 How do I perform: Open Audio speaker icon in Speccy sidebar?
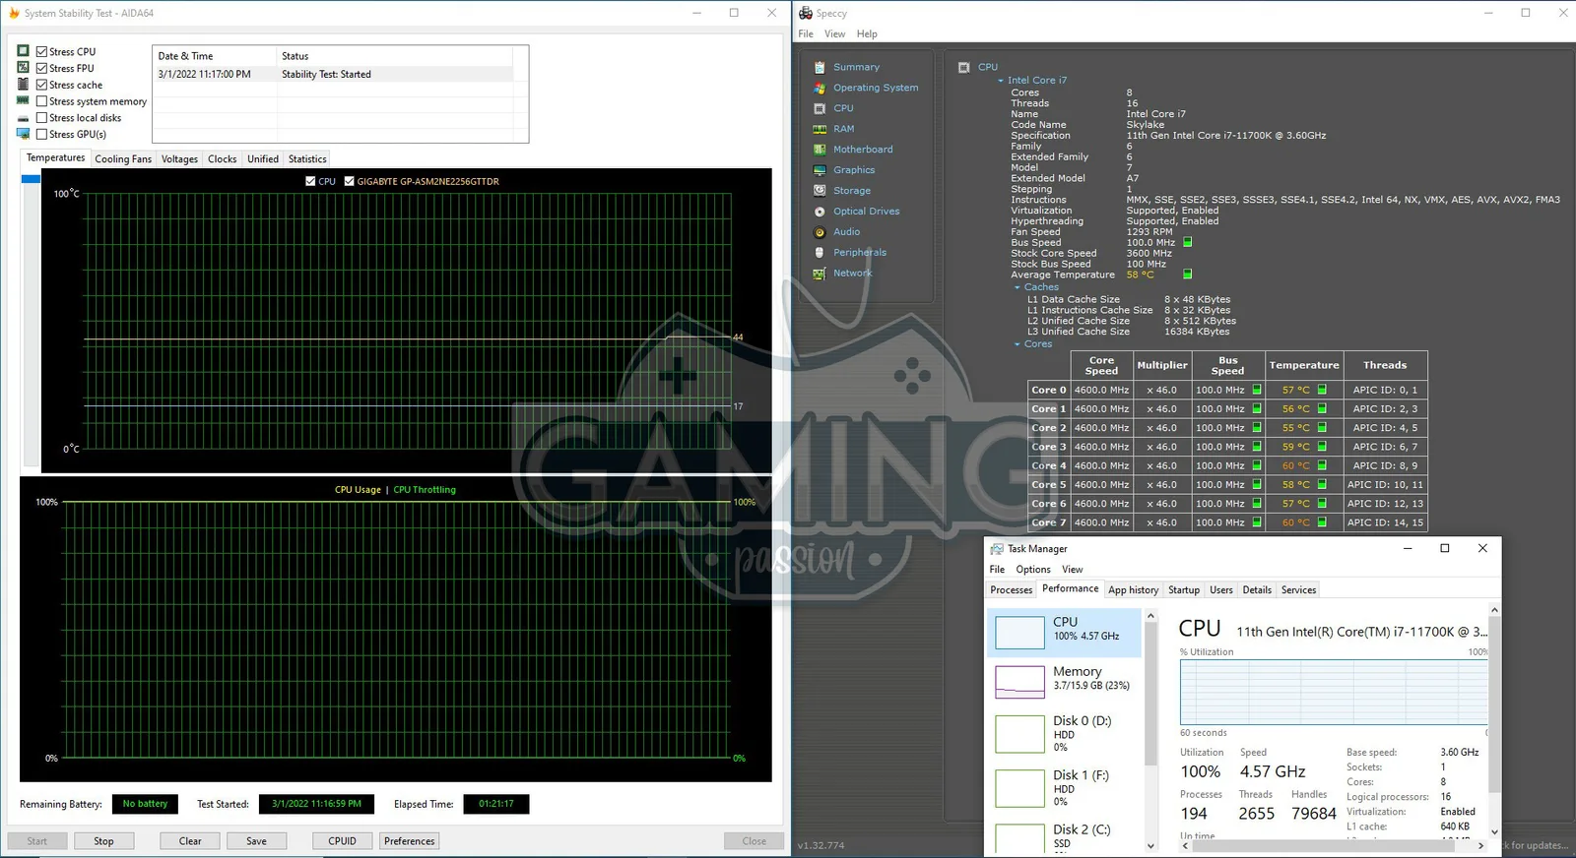pos(820,232)
